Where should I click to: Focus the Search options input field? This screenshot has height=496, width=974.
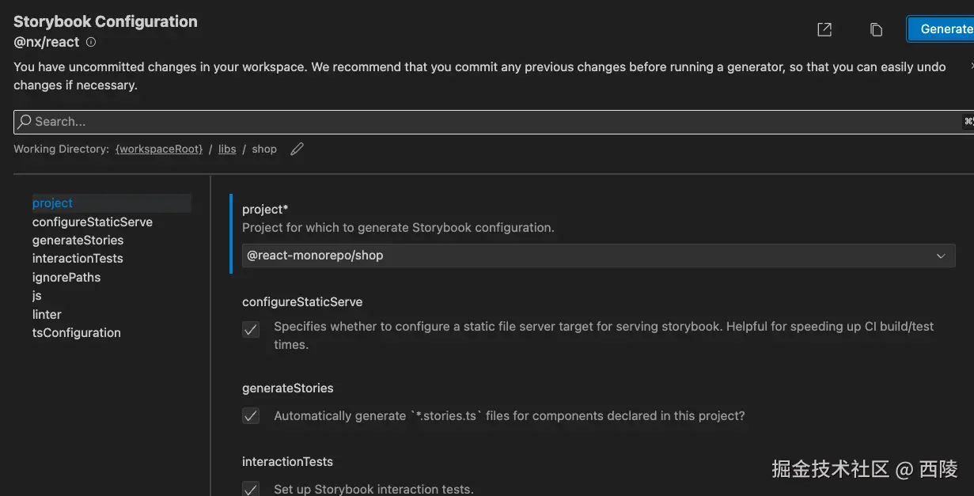pyautogui.click(x=491, y=122)
